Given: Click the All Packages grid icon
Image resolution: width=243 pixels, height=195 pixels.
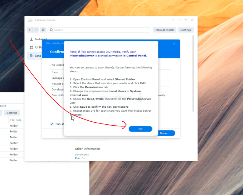Looking at the screenshot, I should click(x=31, y=47).
